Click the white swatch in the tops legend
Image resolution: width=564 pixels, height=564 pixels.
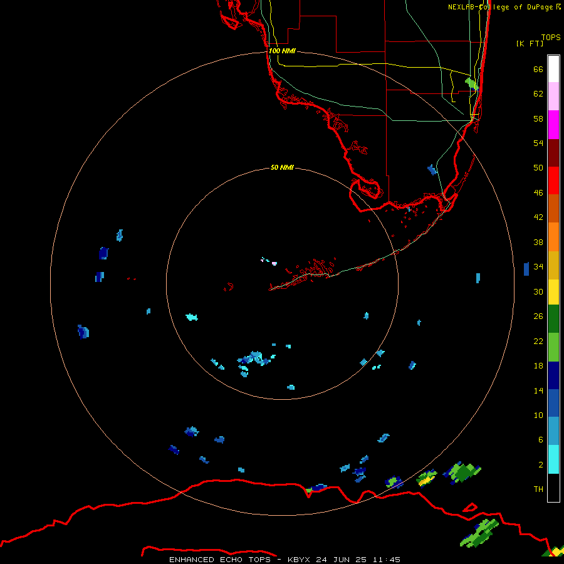click(x=553, y=69)
